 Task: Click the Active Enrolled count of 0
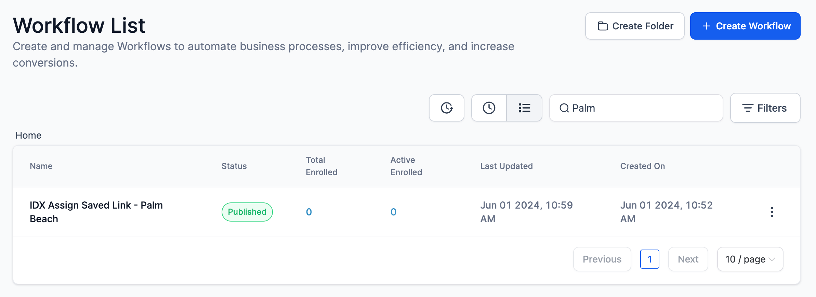coord(393,212)
